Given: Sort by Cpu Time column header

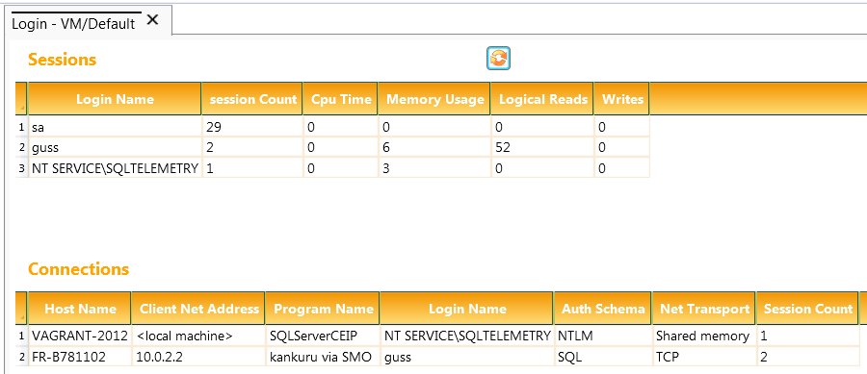Looking at the screenshot, I should (x=341, y=99).
